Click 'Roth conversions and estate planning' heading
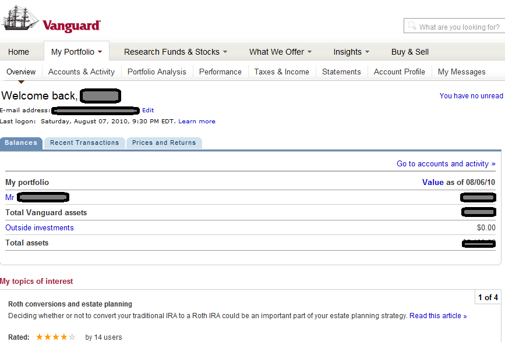This screenshot has height=342, width=505. 70,304
